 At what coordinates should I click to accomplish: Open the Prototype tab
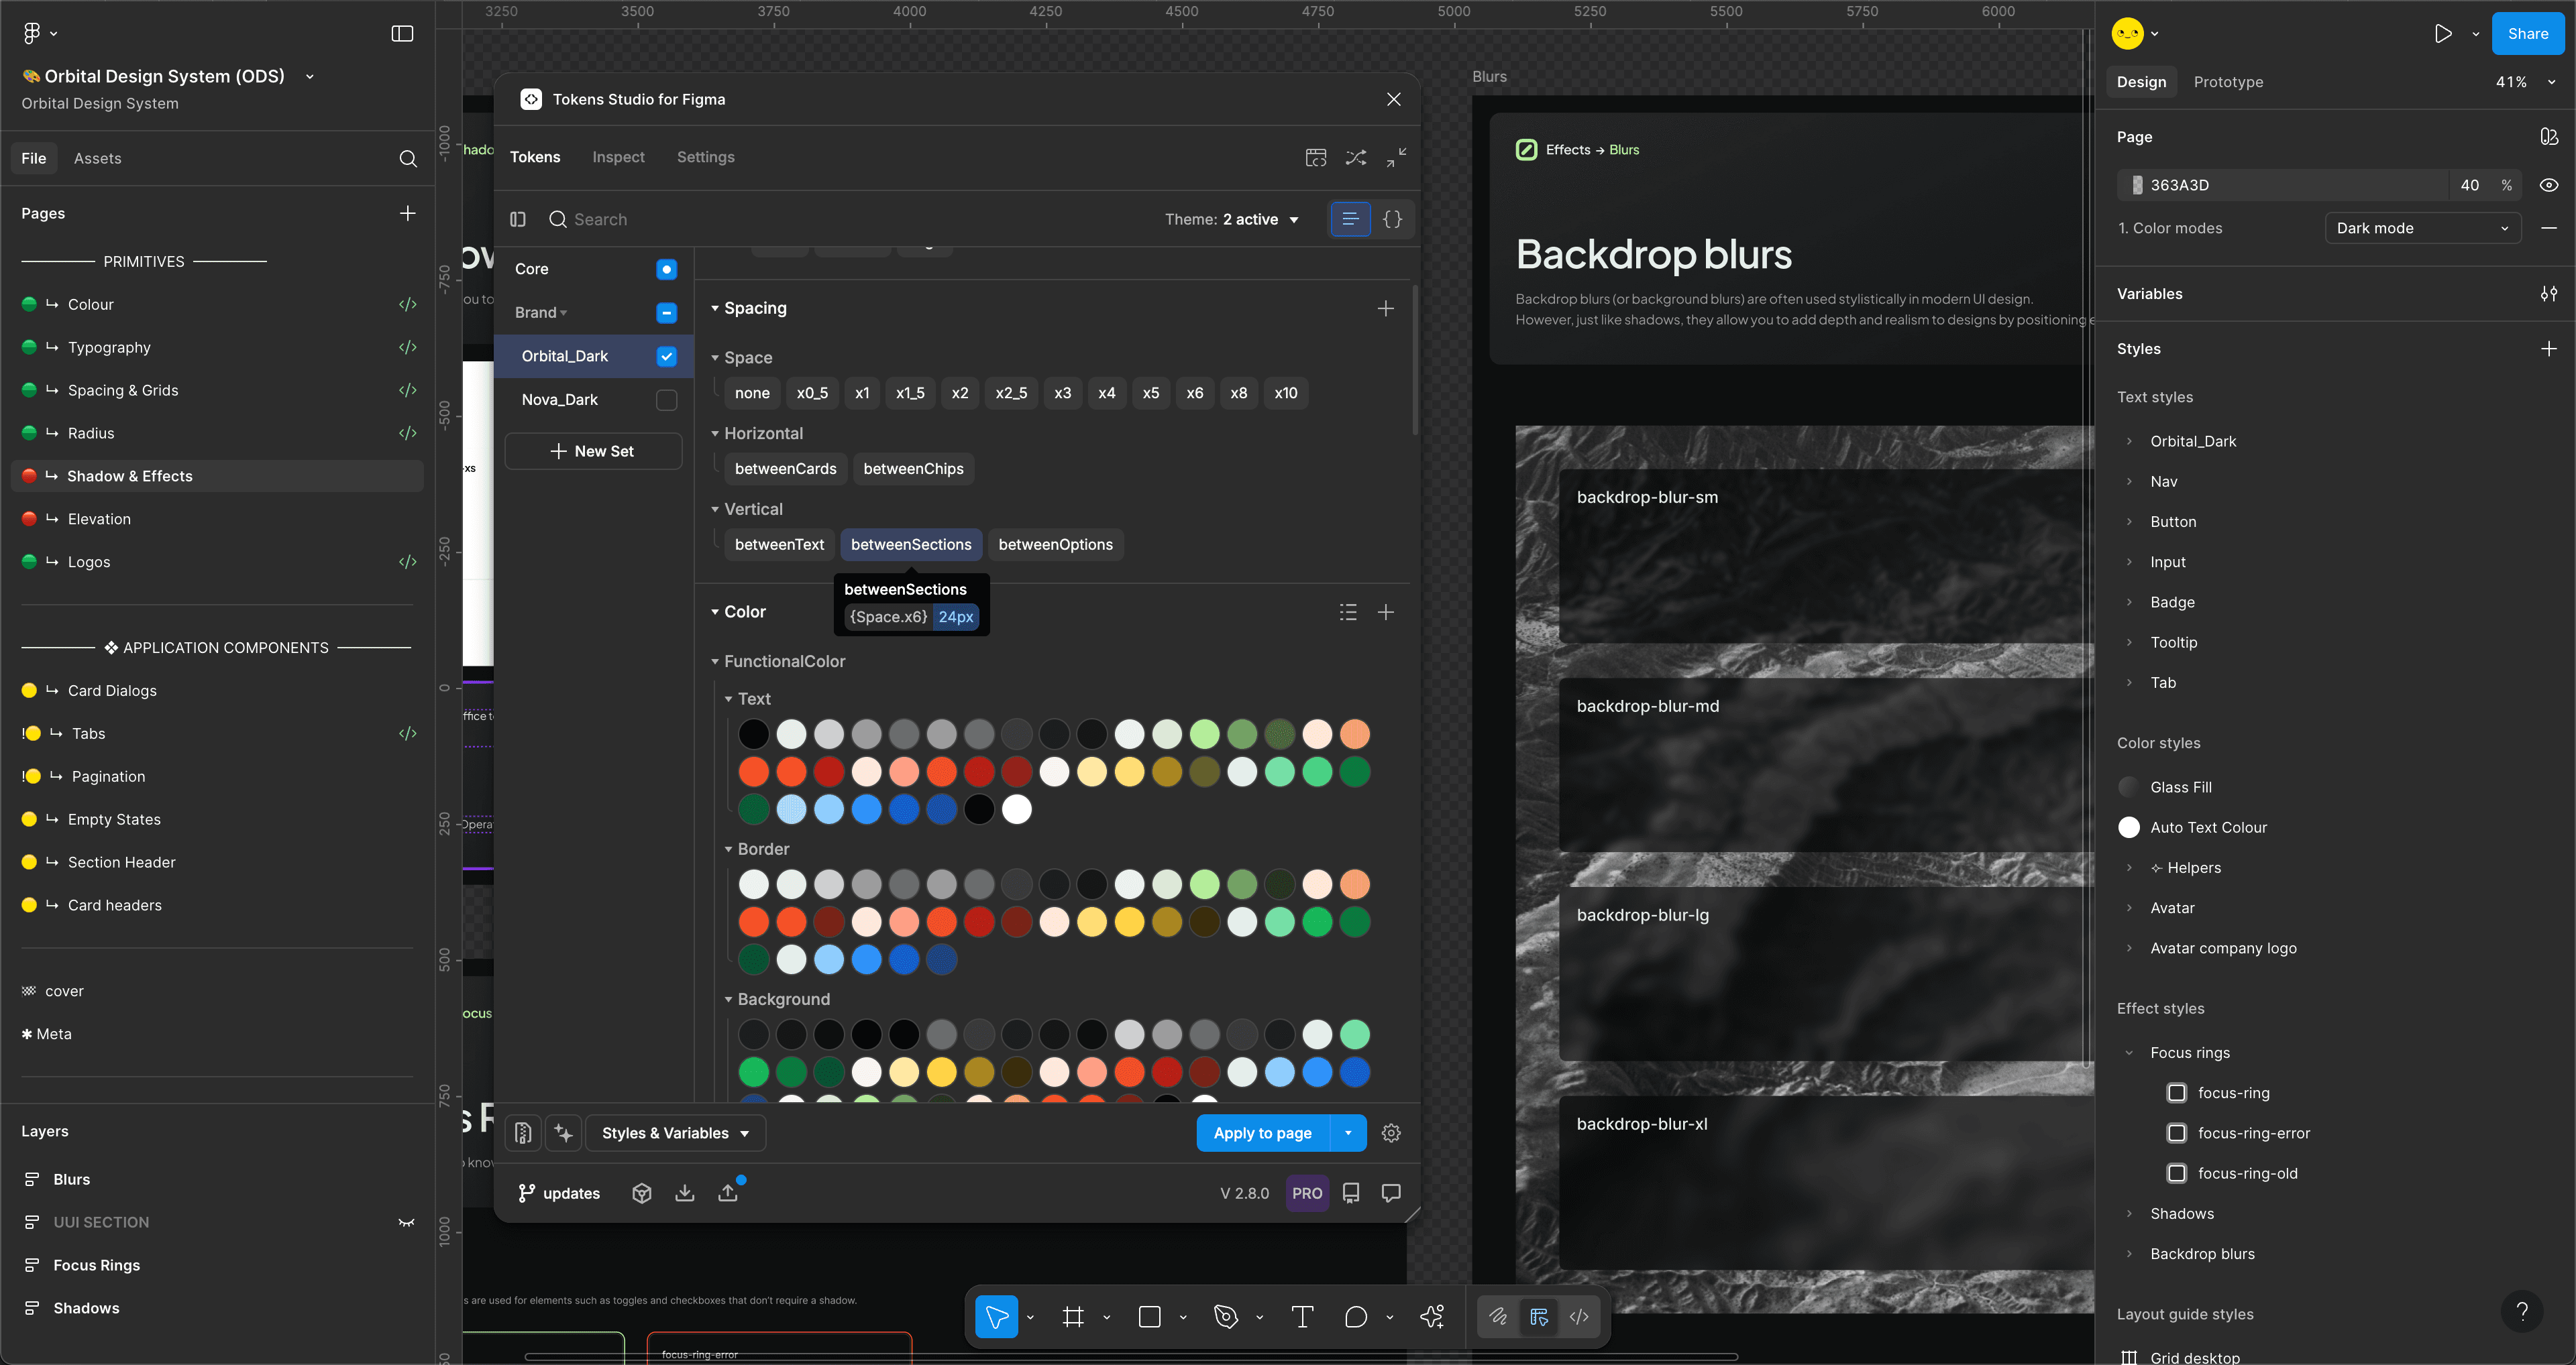2228,82
